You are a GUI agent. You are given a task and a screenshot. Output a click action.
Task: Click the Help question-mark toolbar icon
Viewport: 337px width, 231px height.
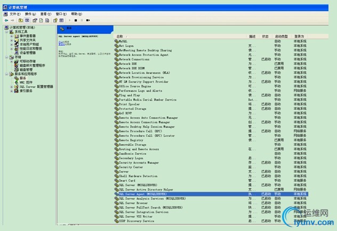click(x=55, y=20)
